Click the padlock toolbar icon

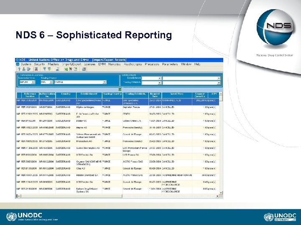pyautogui.click(x=24, y=69)
